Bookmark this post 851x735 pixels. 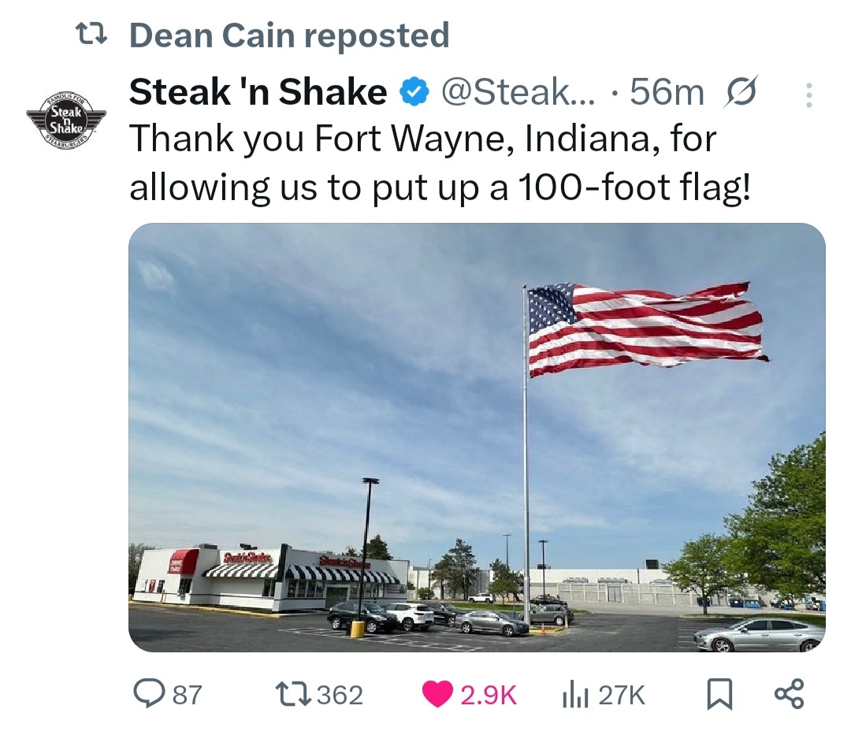point(715,694)
